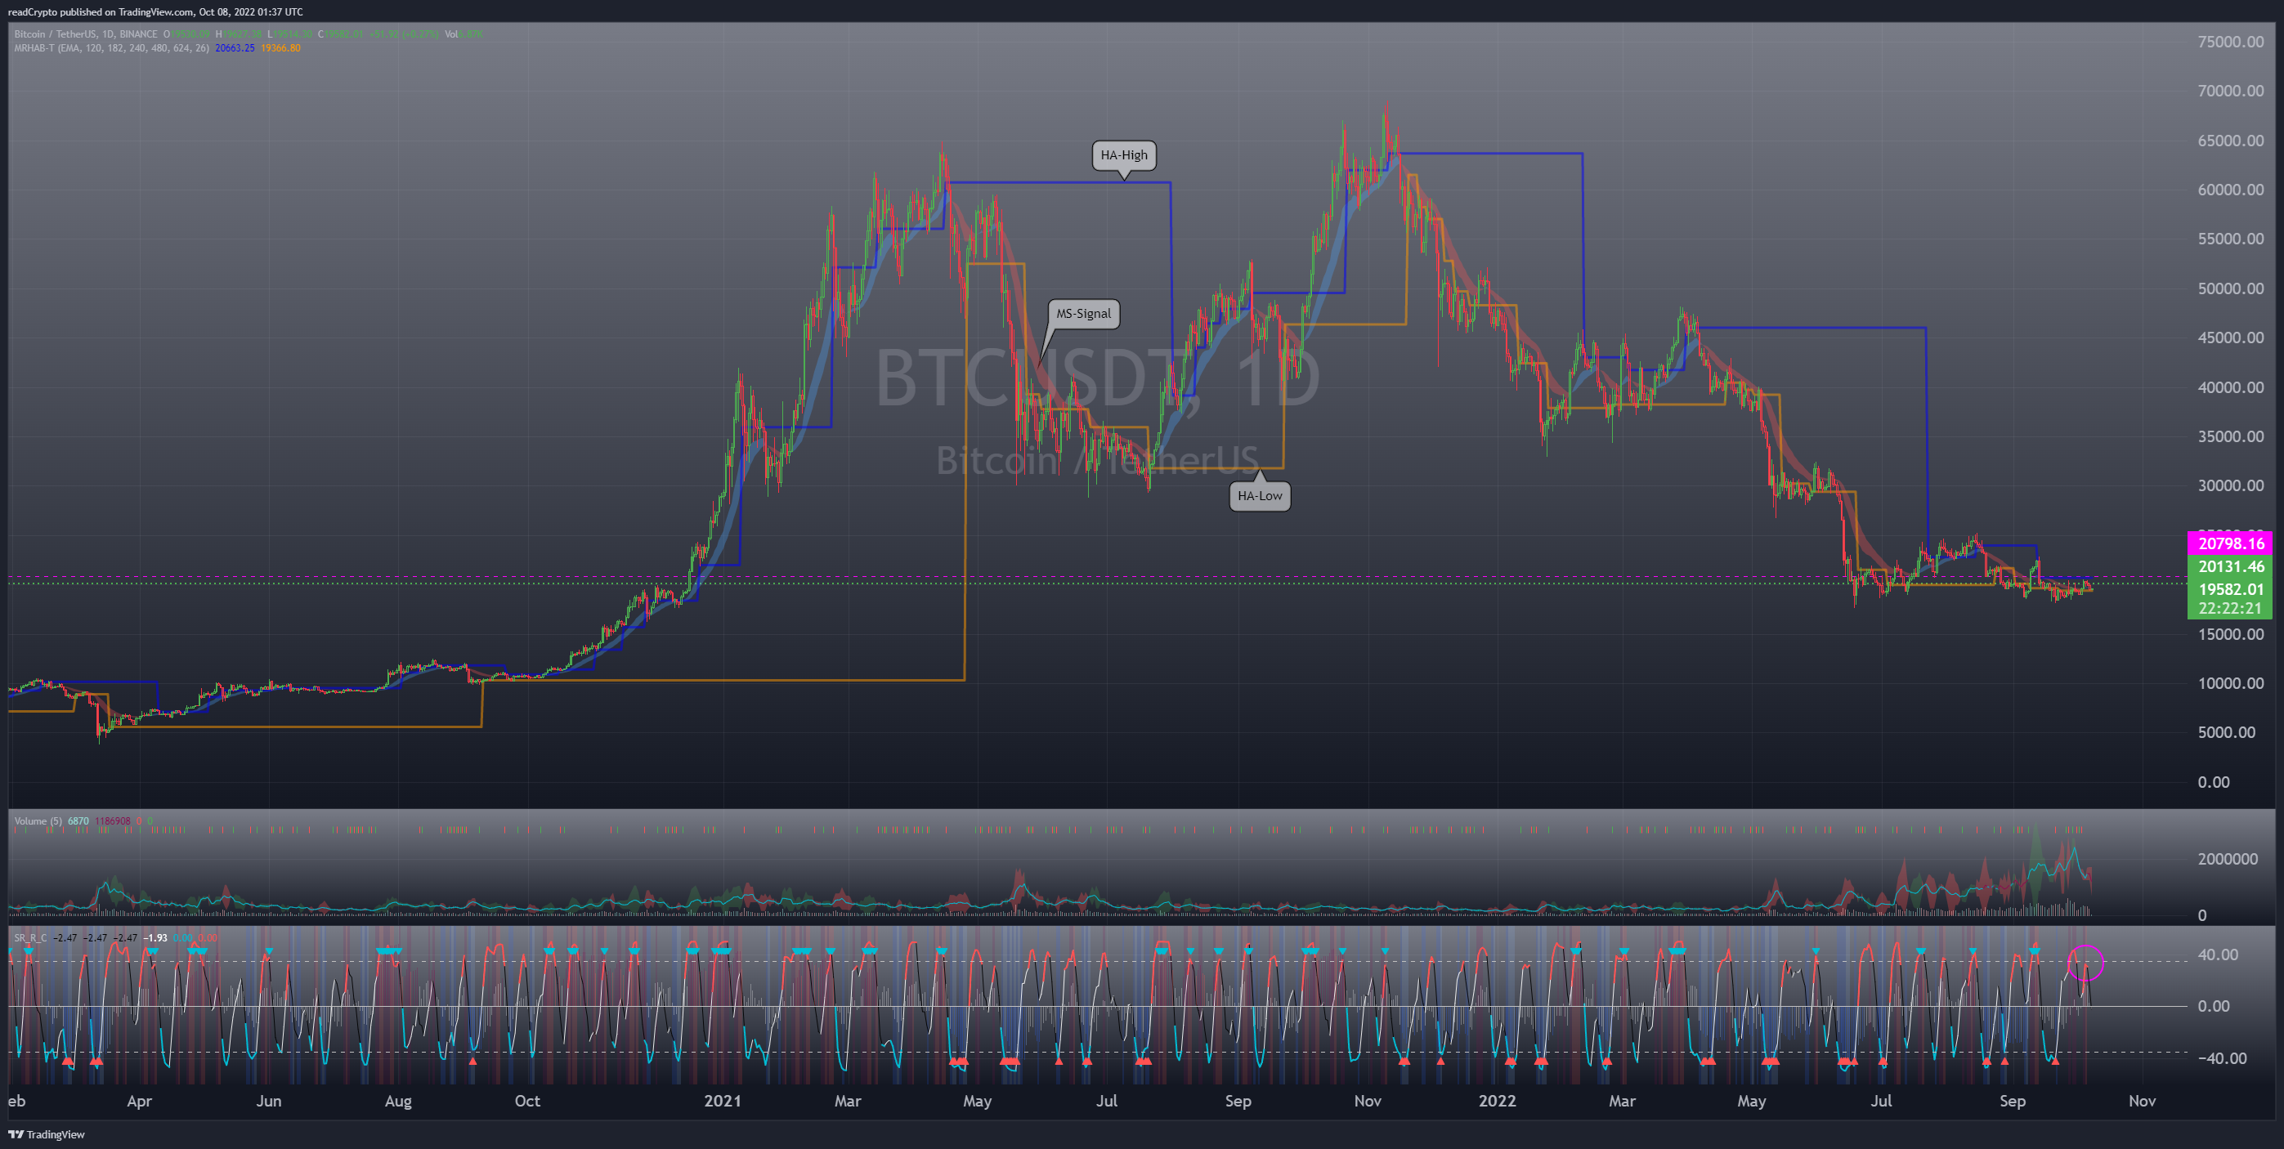Click the 50000.00 price axis label
This screenshot has height=1149, width=2284.
pyautogui.click(x=2231, y=288)
